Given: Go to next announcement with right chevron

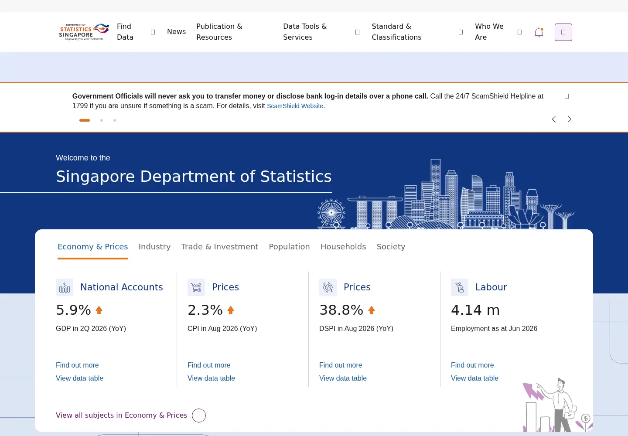Looking at the screenshot, I should point(569,119).
